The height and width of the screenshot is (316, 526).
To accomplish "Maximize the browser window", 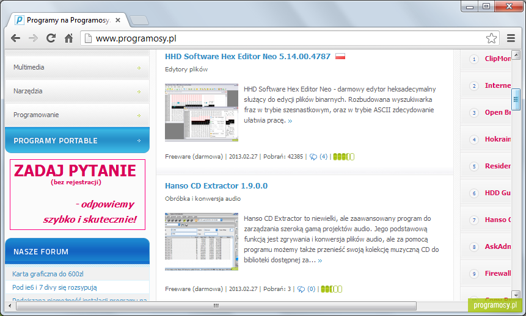I will point(486,7).
